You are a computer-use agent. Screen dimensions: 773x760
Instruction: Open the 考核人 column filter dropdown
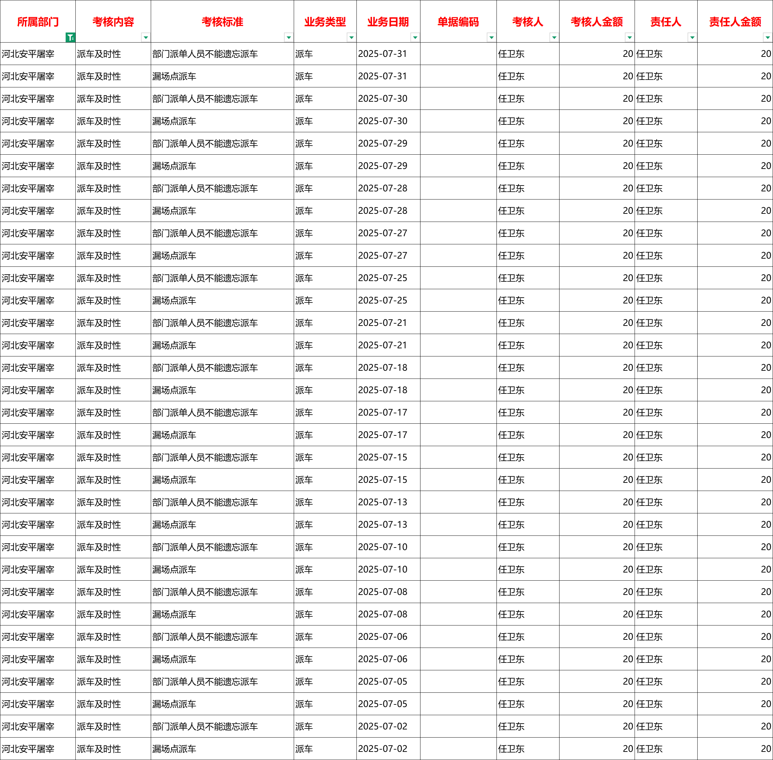554,37
